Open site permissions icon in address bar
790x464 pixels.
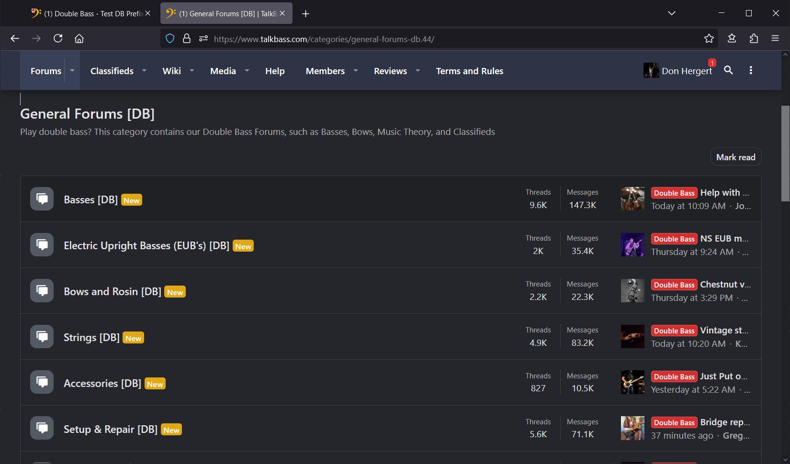point(203,39)
